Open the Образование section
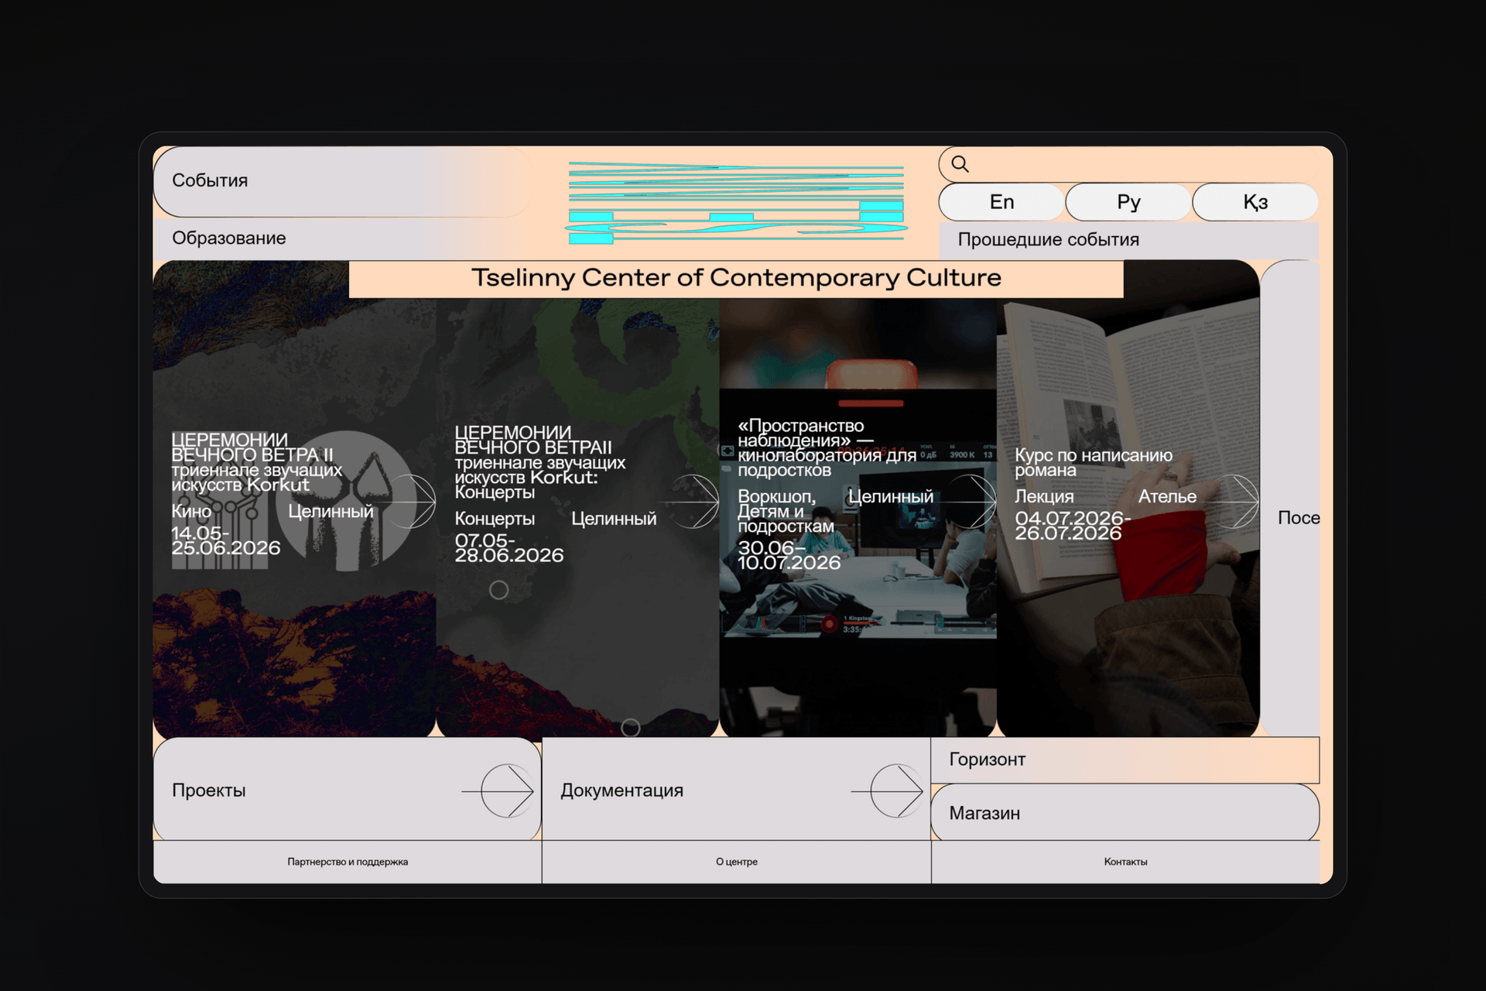This screenshot has height=991, width=1486. click(x=343, y=238)
